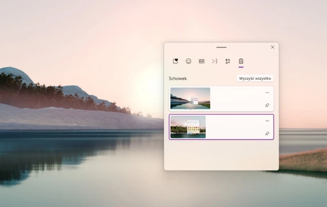
Task: Select the Clipboard history tab icon
Action: (x=241, y=61)
